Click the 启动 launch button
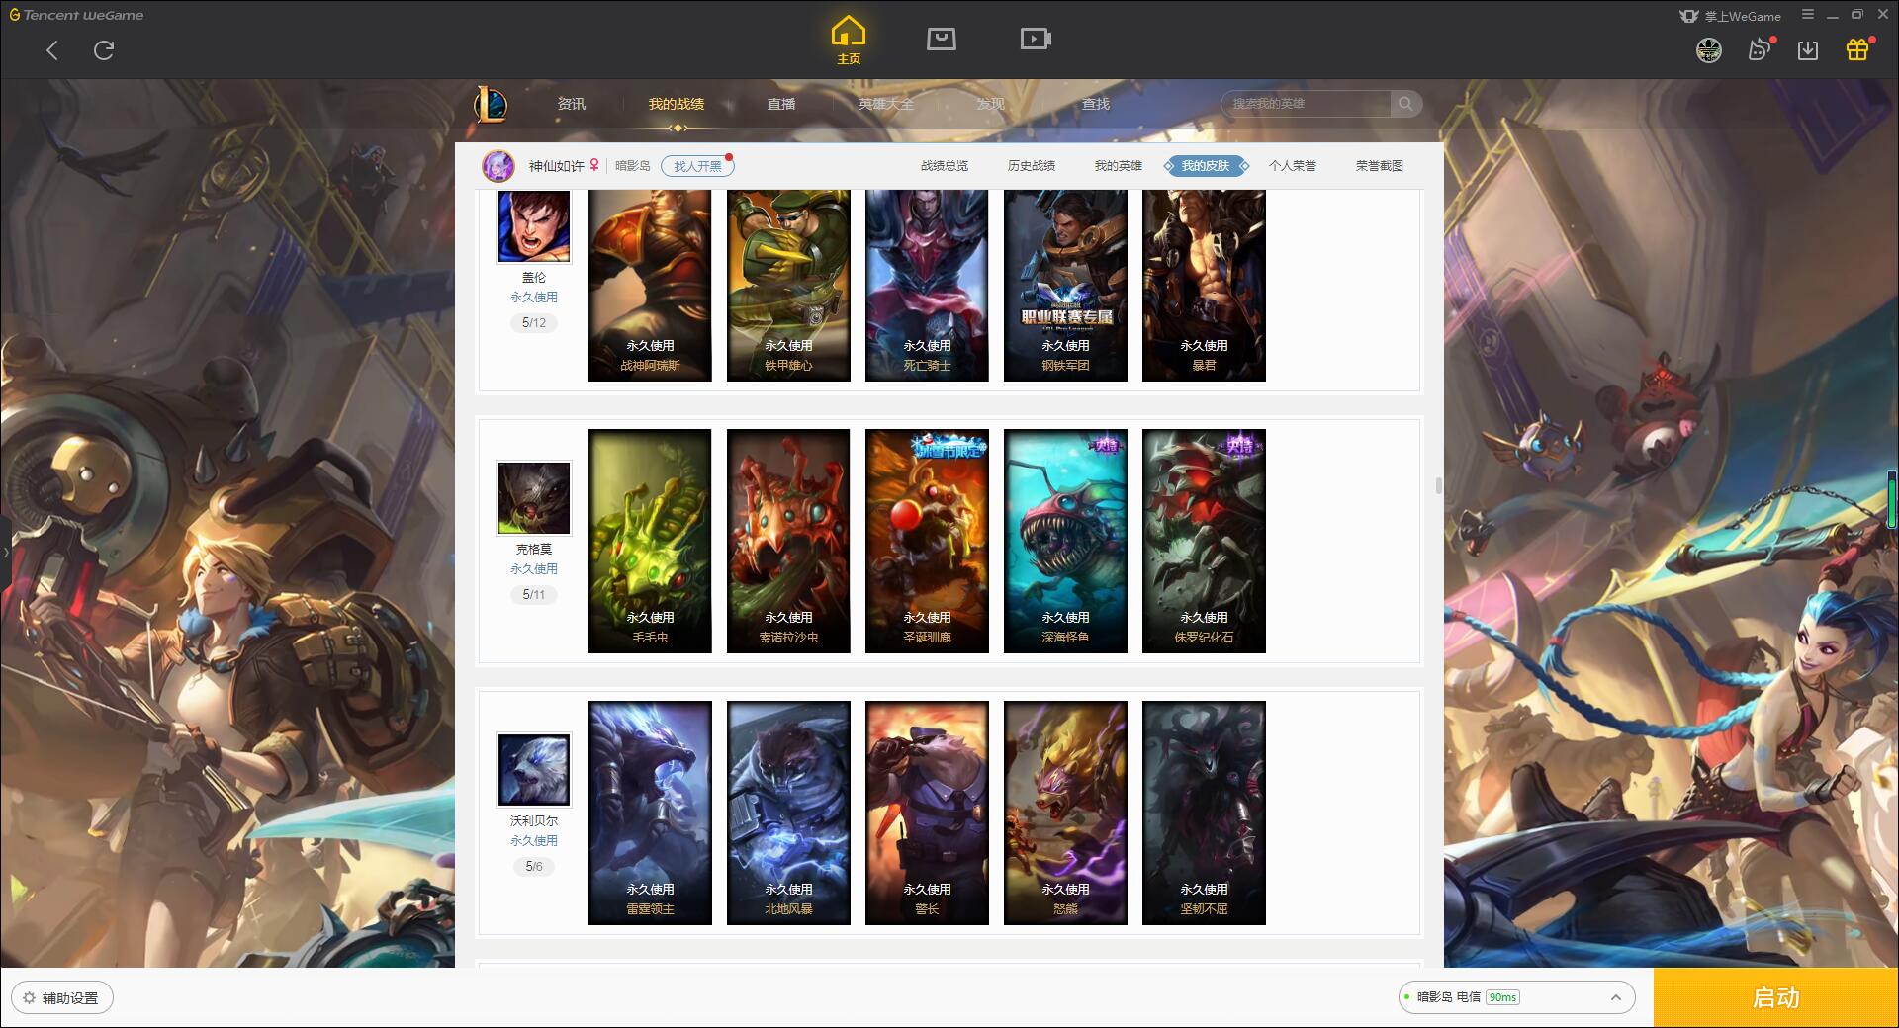This screenshot has width=1899, height=1028. (x=1776, y=998)
